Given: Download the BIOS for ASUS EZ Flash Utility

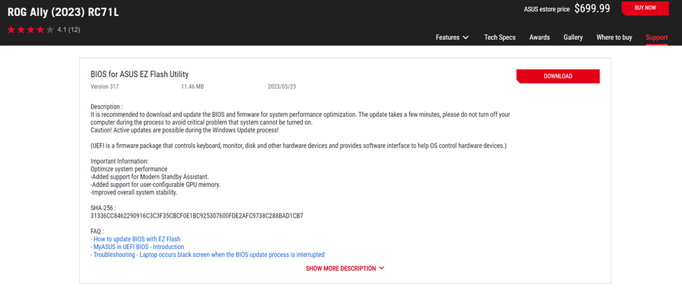Looking at the screenshot, I should pos(558,76).
